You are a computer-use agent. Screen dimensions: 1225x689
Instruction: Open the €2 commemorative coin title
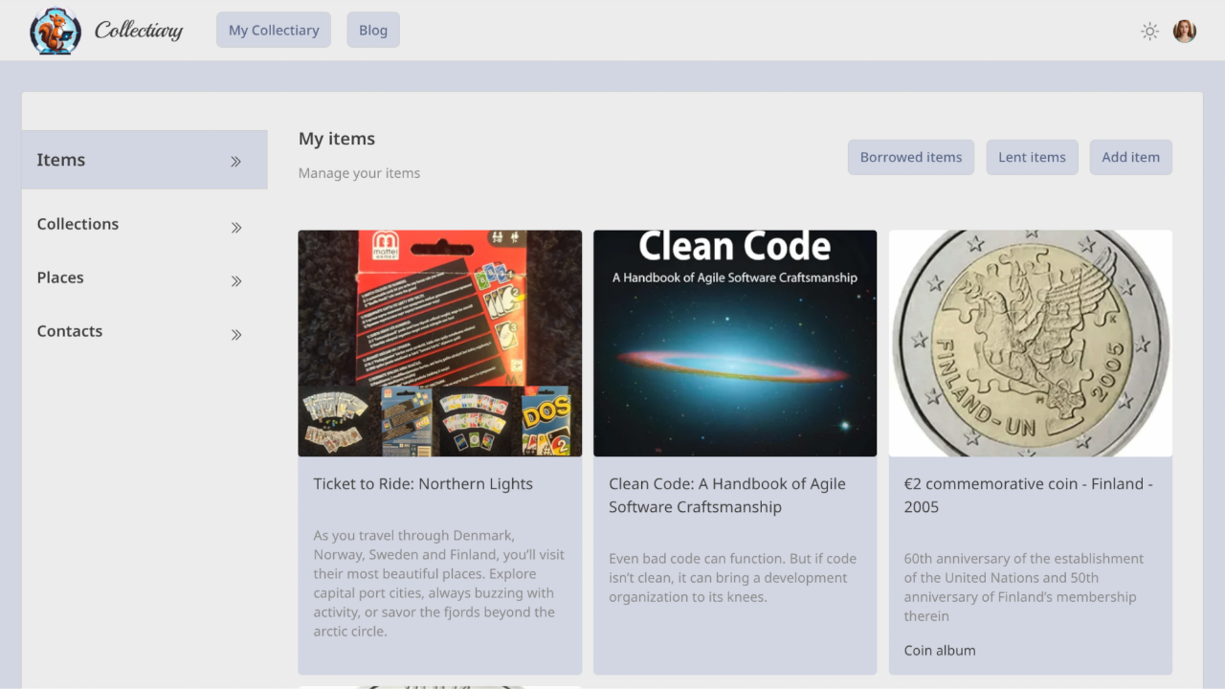pyautogui.click(x=1029, y=496)
